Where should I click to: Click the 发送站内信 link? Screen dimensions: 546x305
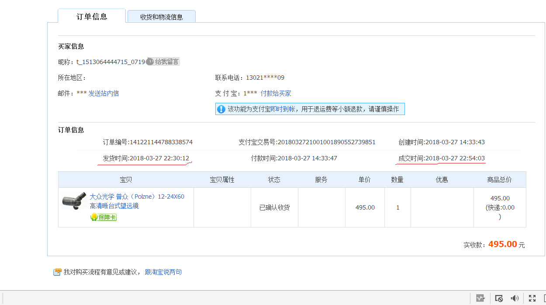pyautogui.click(x=104, y=93)
